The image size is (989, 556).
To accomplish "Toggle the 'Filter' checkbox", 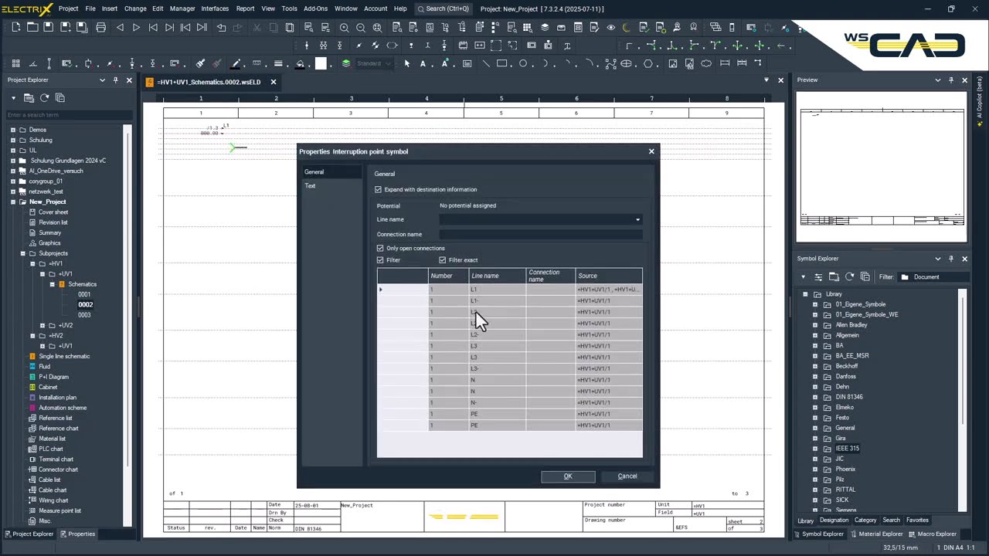I will [380, 260].
